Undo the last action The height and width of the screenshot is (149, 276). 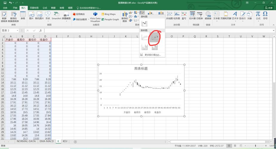click(10, 3)
